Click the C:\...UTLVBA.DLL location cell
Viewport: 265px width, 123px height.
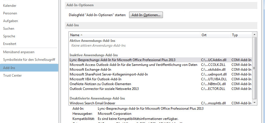[214, 79]
